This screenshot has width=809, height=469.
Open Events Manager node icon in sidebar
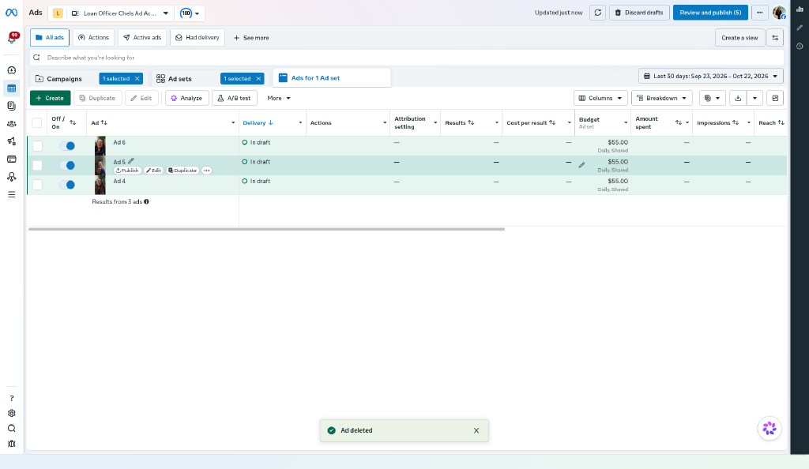[x=11, y=177]
